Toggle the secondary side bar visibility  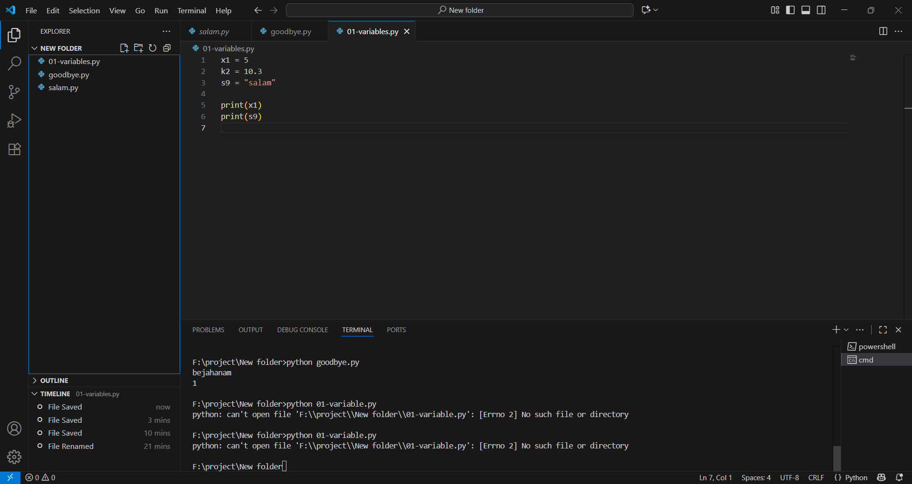click(x=821, y=10)
